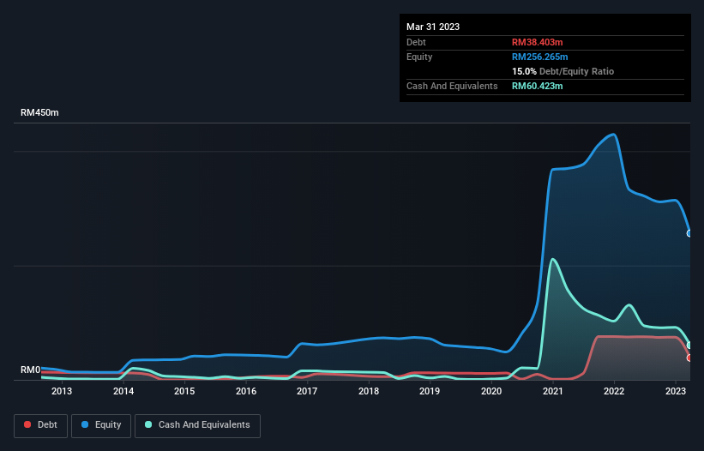Click the 2021 x-axis label
704x451 pixels.
553,391
